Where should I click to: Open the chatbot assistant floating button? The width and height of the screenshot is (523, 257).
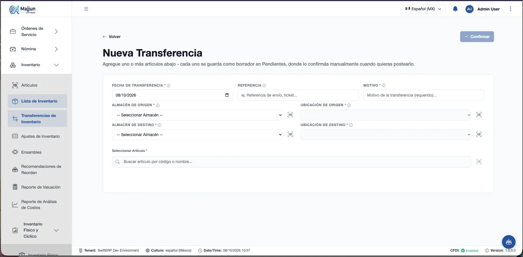pyautogui.click(x=509, y=242)
